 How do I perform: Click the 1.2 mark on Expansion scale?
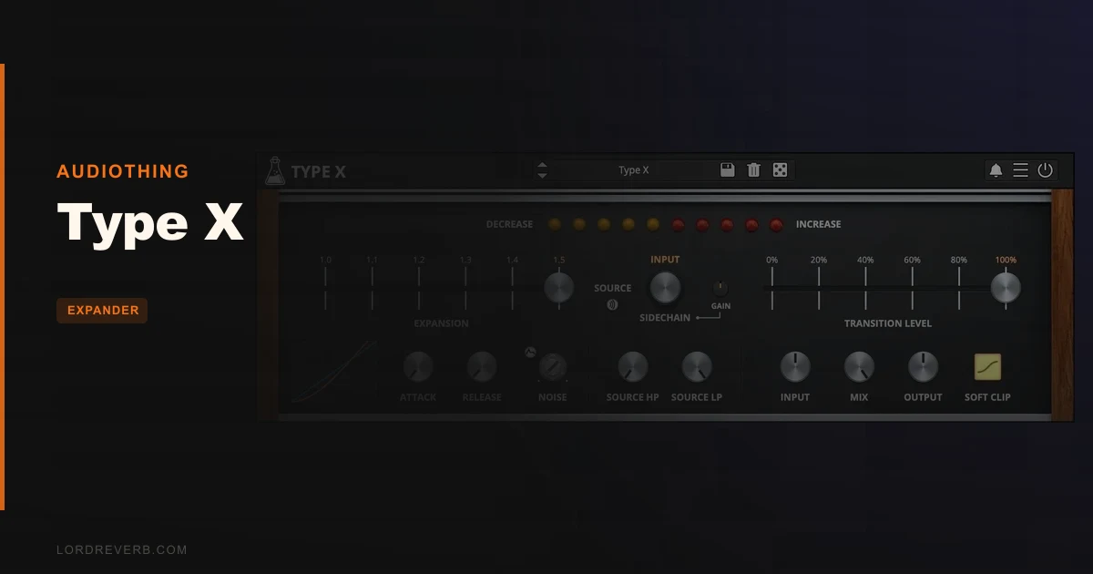419,260
